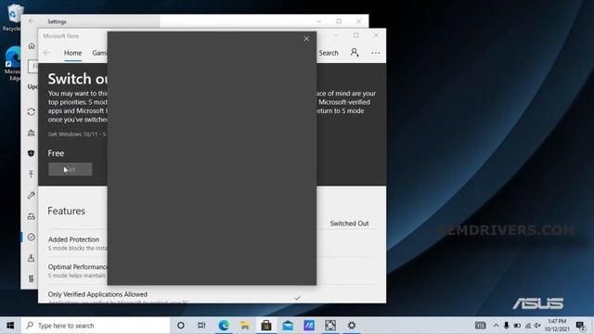594x334 pixels.
Task: Expand hidden system tray icons chevron
Action: (496, 326)
